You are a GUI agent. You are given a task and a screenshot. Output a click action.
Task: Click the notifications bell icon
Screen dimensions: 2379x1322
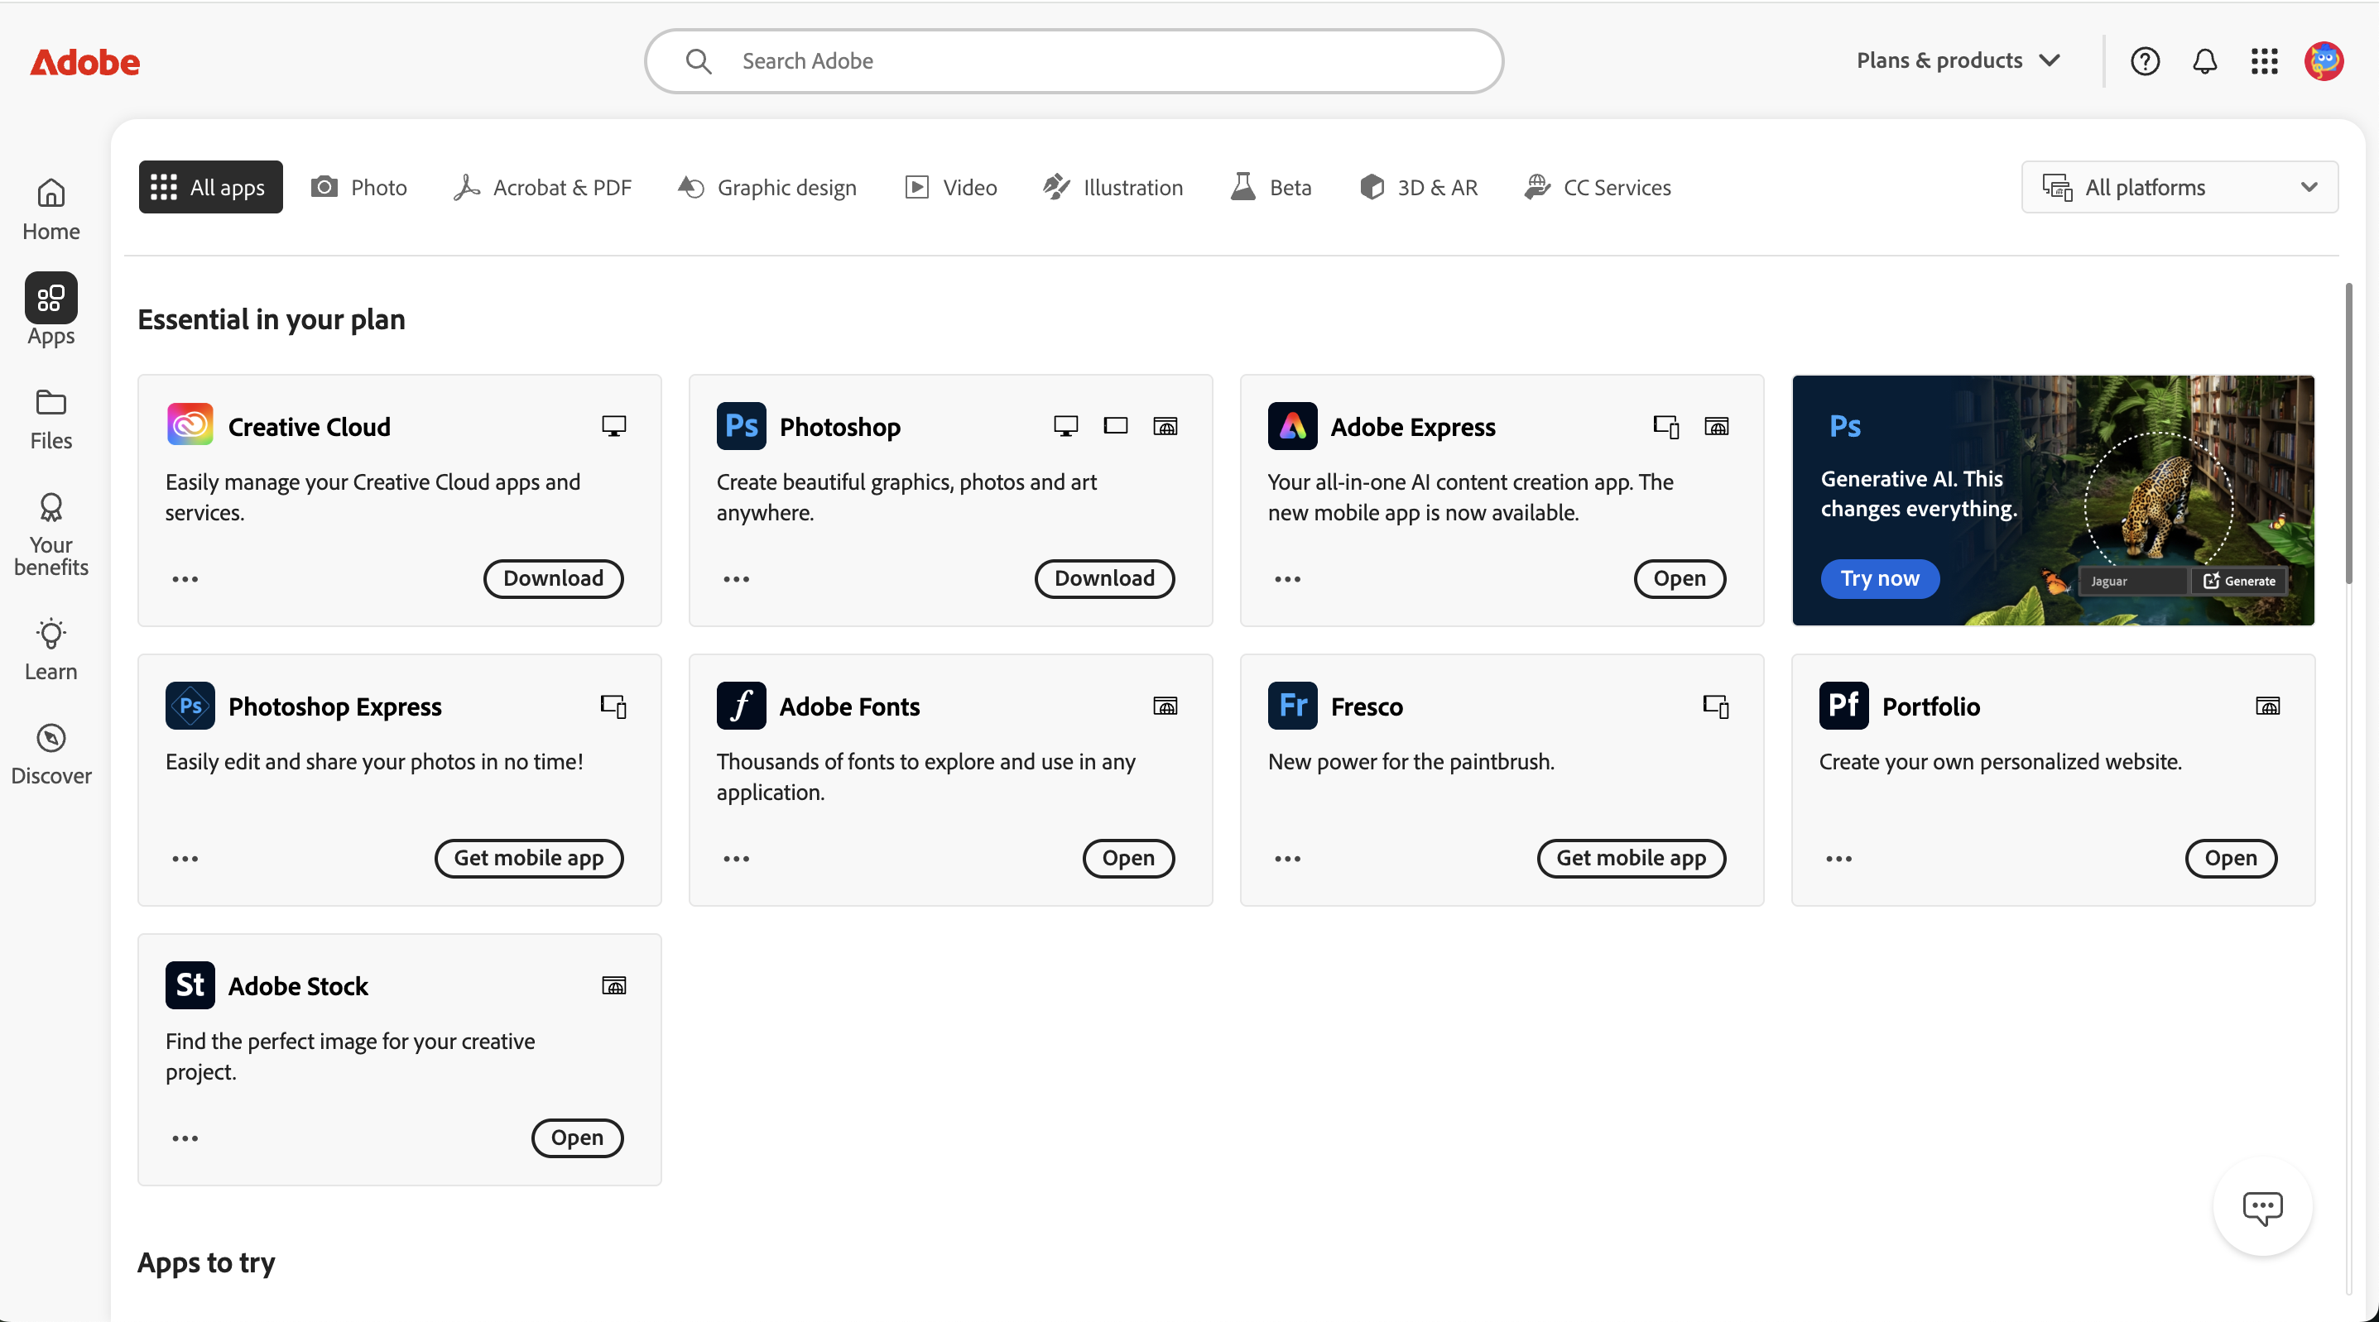[x=2204, y=61]
